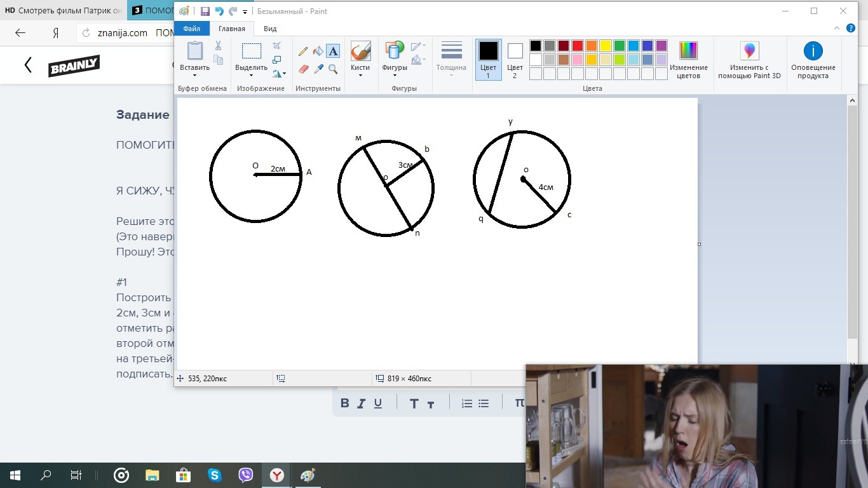
Task: Open Paint 3D editing button
Action: click(749, 60)
